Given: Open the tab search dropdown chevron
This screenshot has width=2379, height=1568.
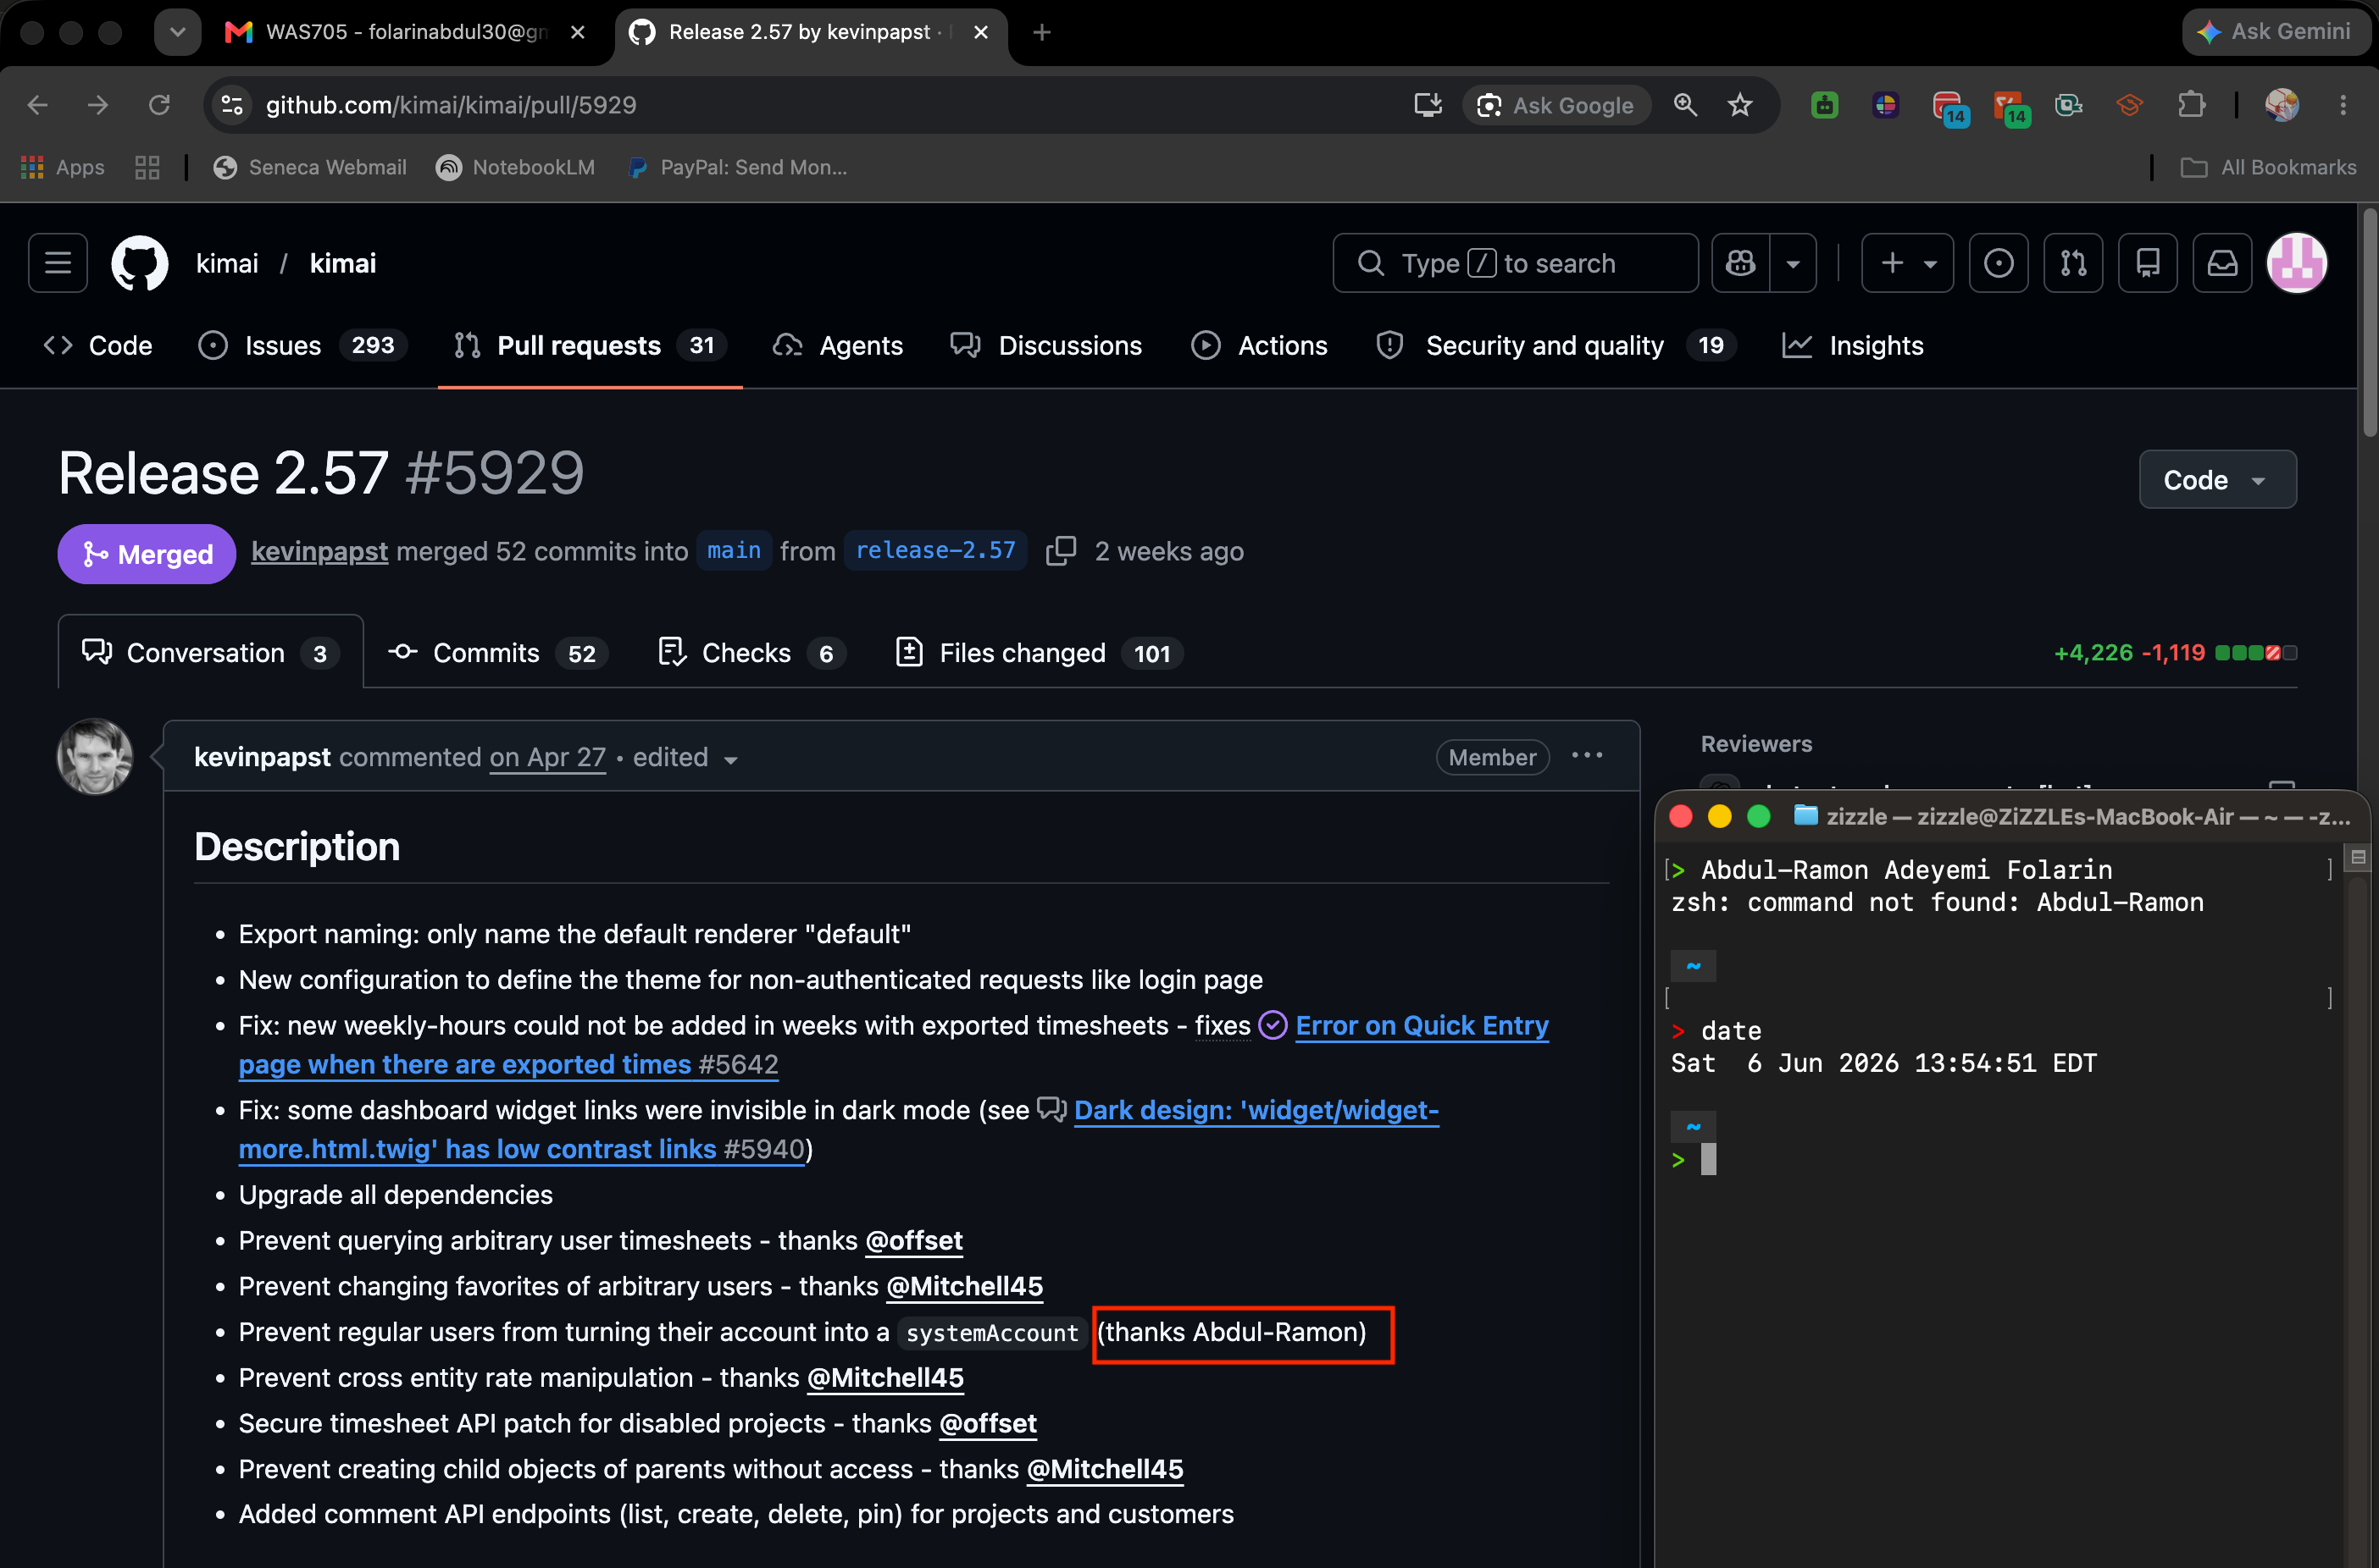Looking at the screenshot, I should click(x=177, y=32).
